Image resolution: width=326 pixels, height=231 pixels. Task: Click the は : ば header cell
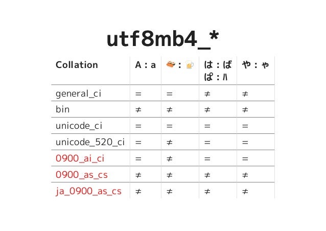pos(218,71)
